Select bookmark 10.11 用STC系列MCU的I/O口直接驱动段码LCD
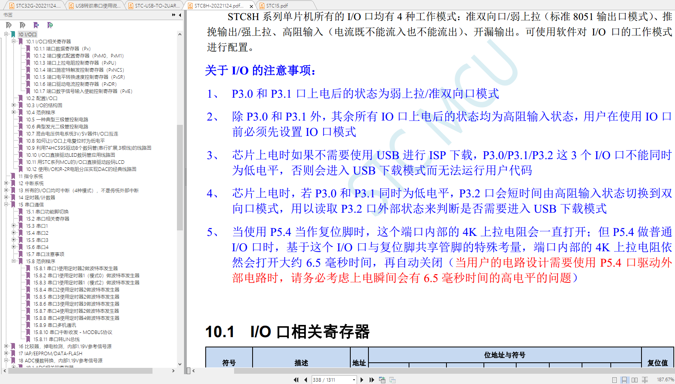675x384 pixels. [75, 162]
